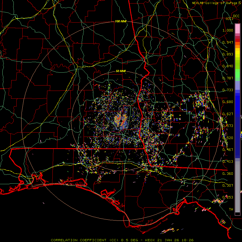Screen dimensions: 242x242
Task: Pick the gray segment of the color bar
Action: [237, 187]
